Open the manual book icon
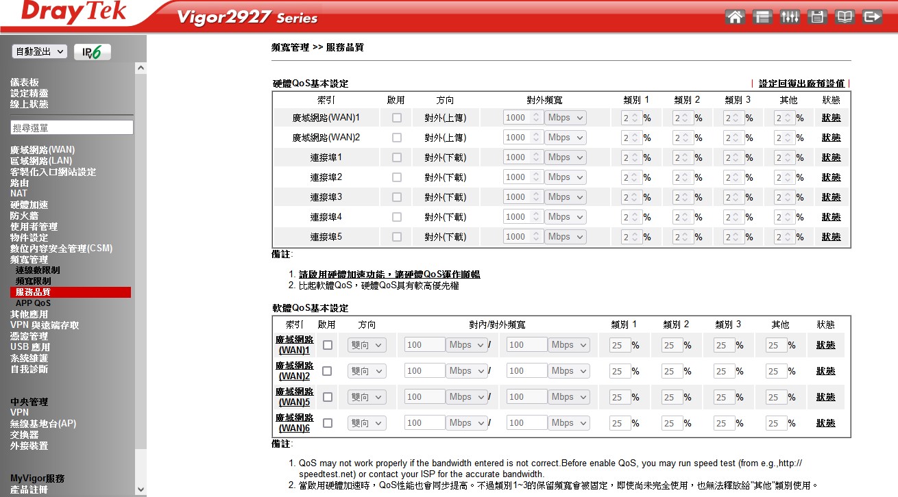The width and height of the screenshot is (898, 497). coord(845,17)
